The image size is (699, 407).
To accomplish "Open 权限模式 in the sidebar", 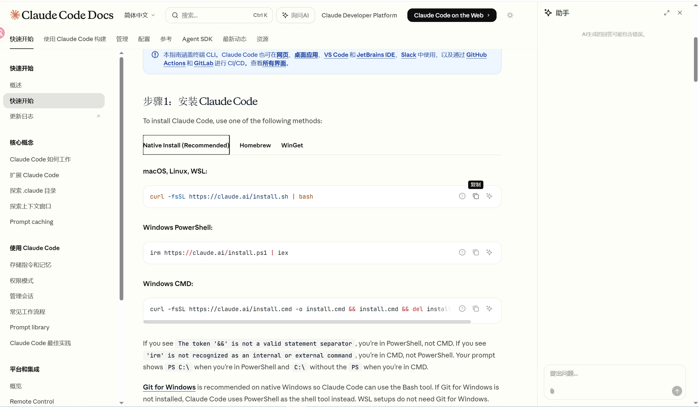I will [x=22, y=280].
